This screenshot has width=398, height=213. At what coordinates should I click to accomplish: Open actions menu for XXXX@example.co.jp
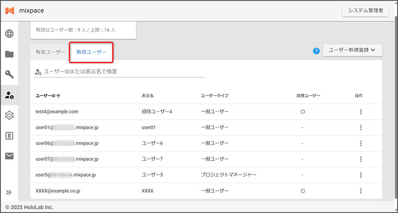click(361, 191)
